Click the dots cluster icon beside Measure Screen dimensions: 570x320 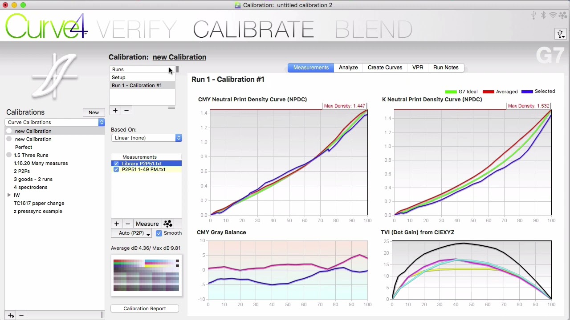168,224
